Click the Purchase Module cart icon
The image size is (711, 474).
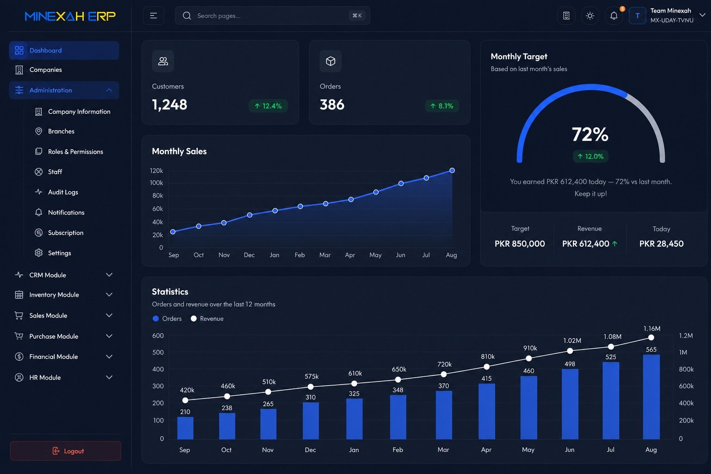pyautogui.click(x=19, y=336)
